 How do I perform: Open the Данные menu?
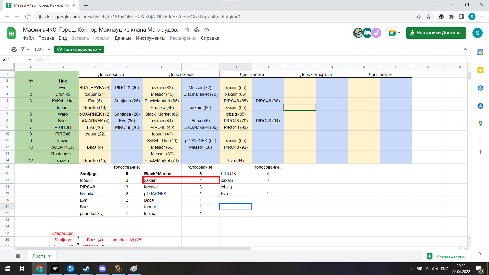pyautogui.click(x=123, y=38)
